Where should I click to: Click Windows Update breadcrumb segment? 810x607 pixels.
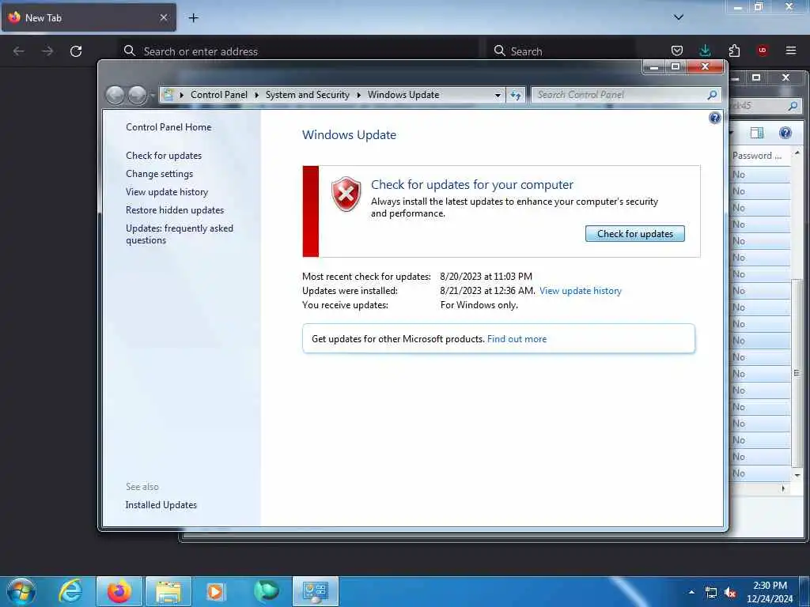[403, 95]
